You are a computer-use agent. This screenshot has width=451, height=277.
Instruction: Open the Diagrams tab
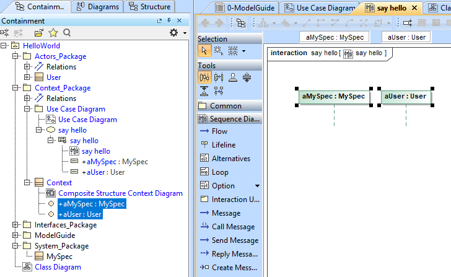point(97,7)
